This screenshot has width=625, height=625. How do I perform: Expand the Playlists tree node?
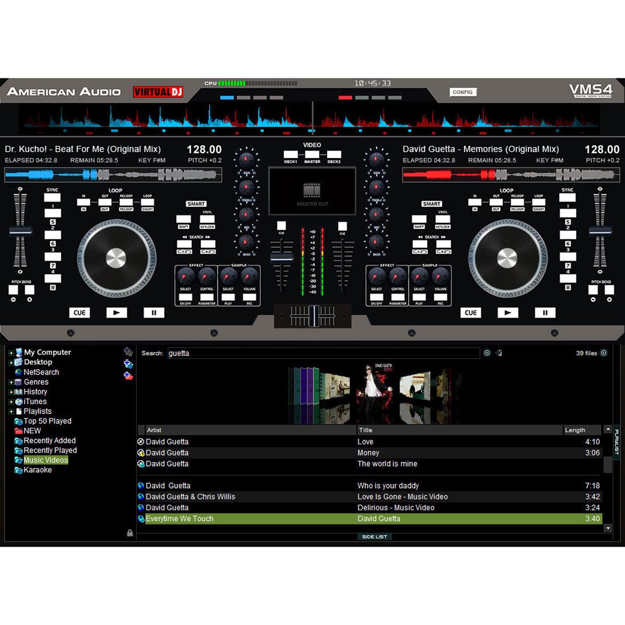click(11, 411)
